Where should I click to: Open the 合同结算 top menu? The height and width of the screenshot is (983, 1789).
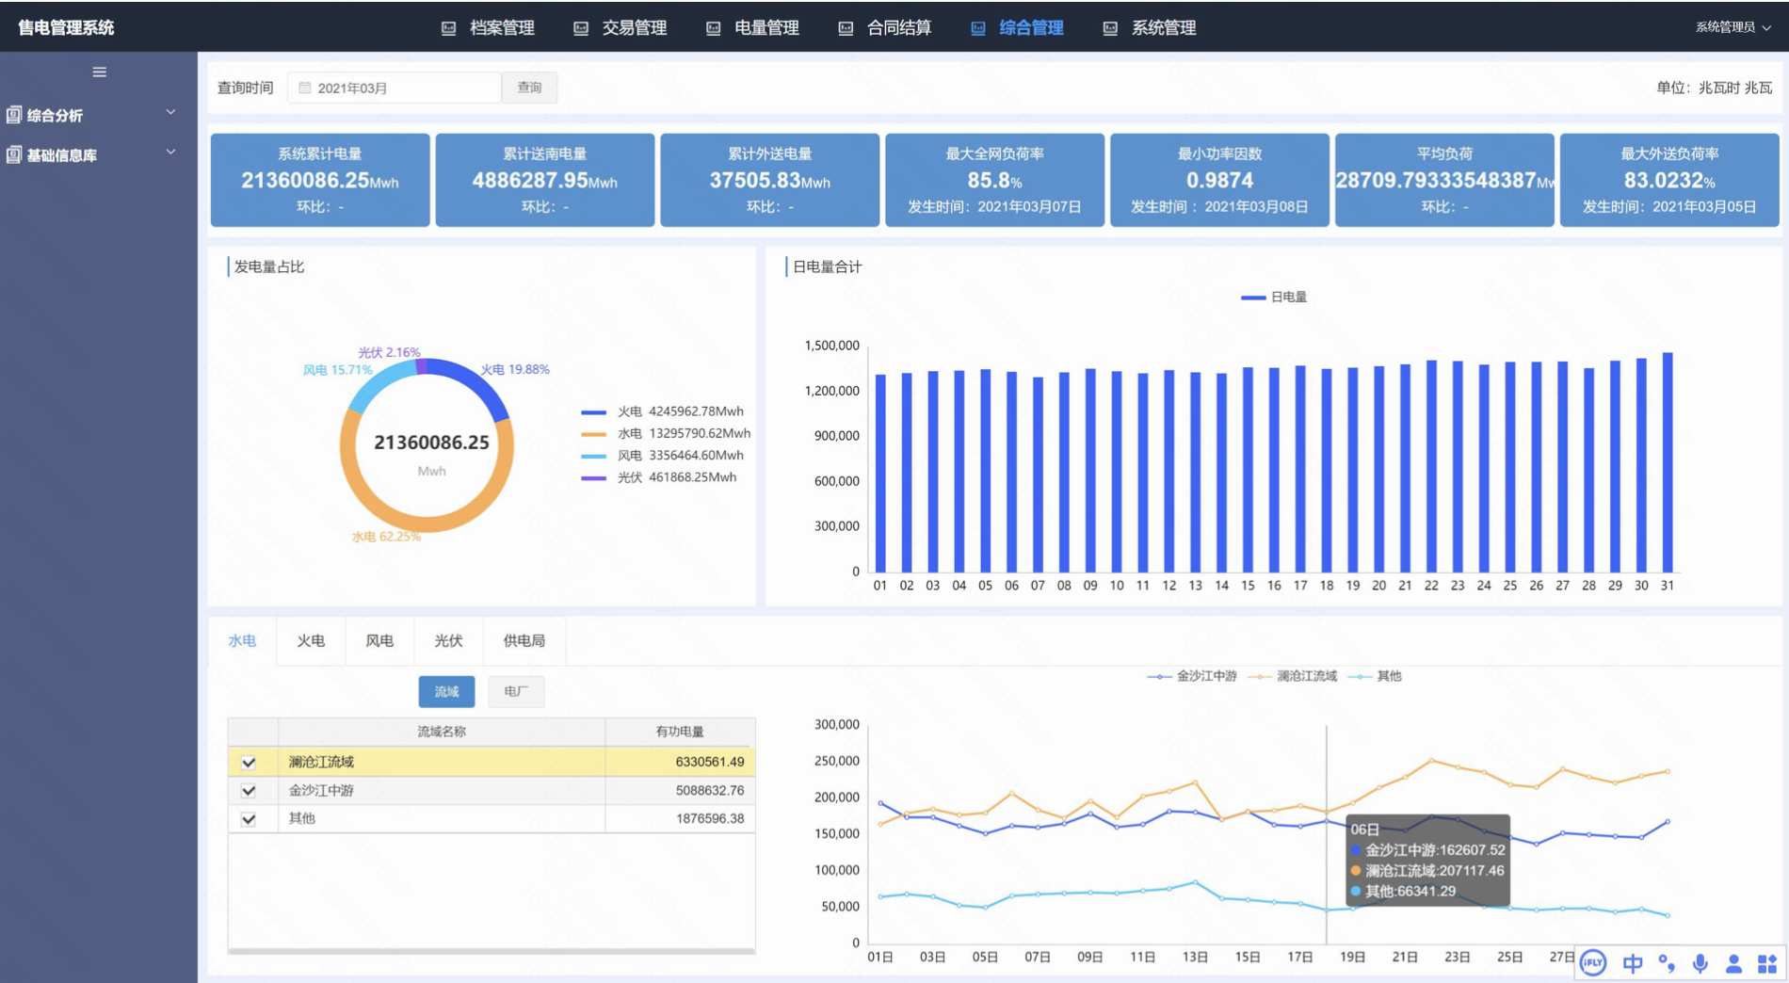click(885, 28)
